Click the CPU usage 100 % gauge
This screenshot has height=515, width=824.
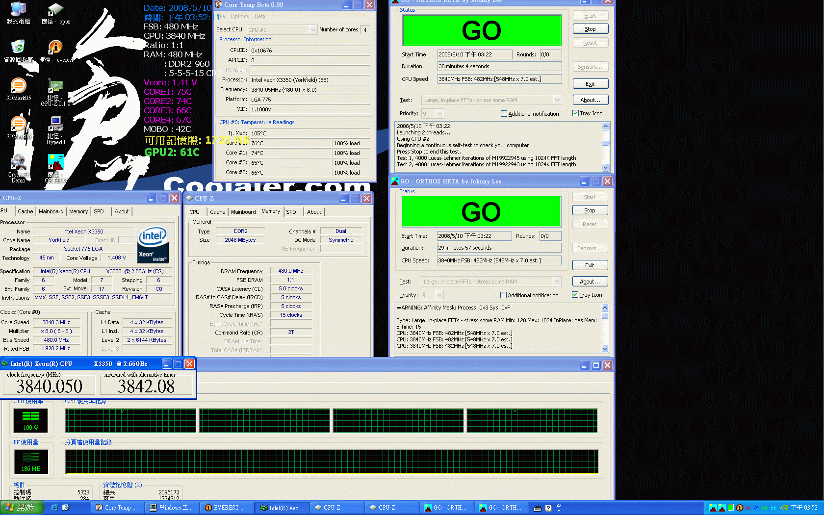click(30, 421)
